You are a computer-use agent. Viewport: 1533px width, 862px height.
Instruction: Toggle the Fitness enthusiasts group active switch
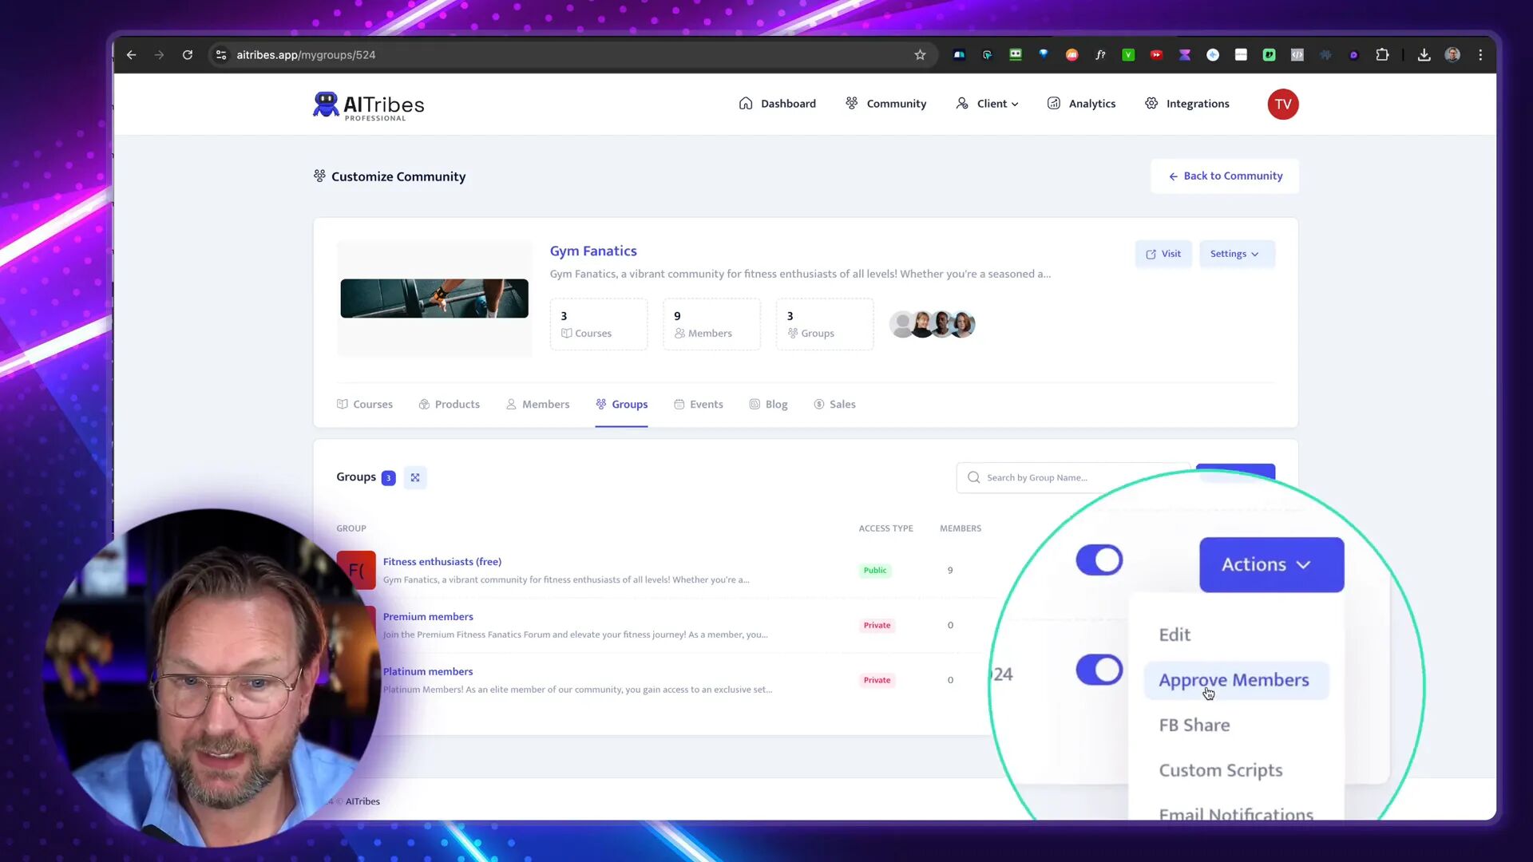[1099, 560]
